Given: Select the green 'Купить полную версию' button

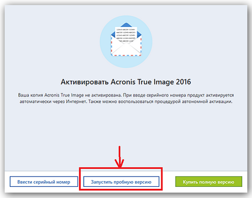Looking at the screenshot, I should tap(209, 182).
